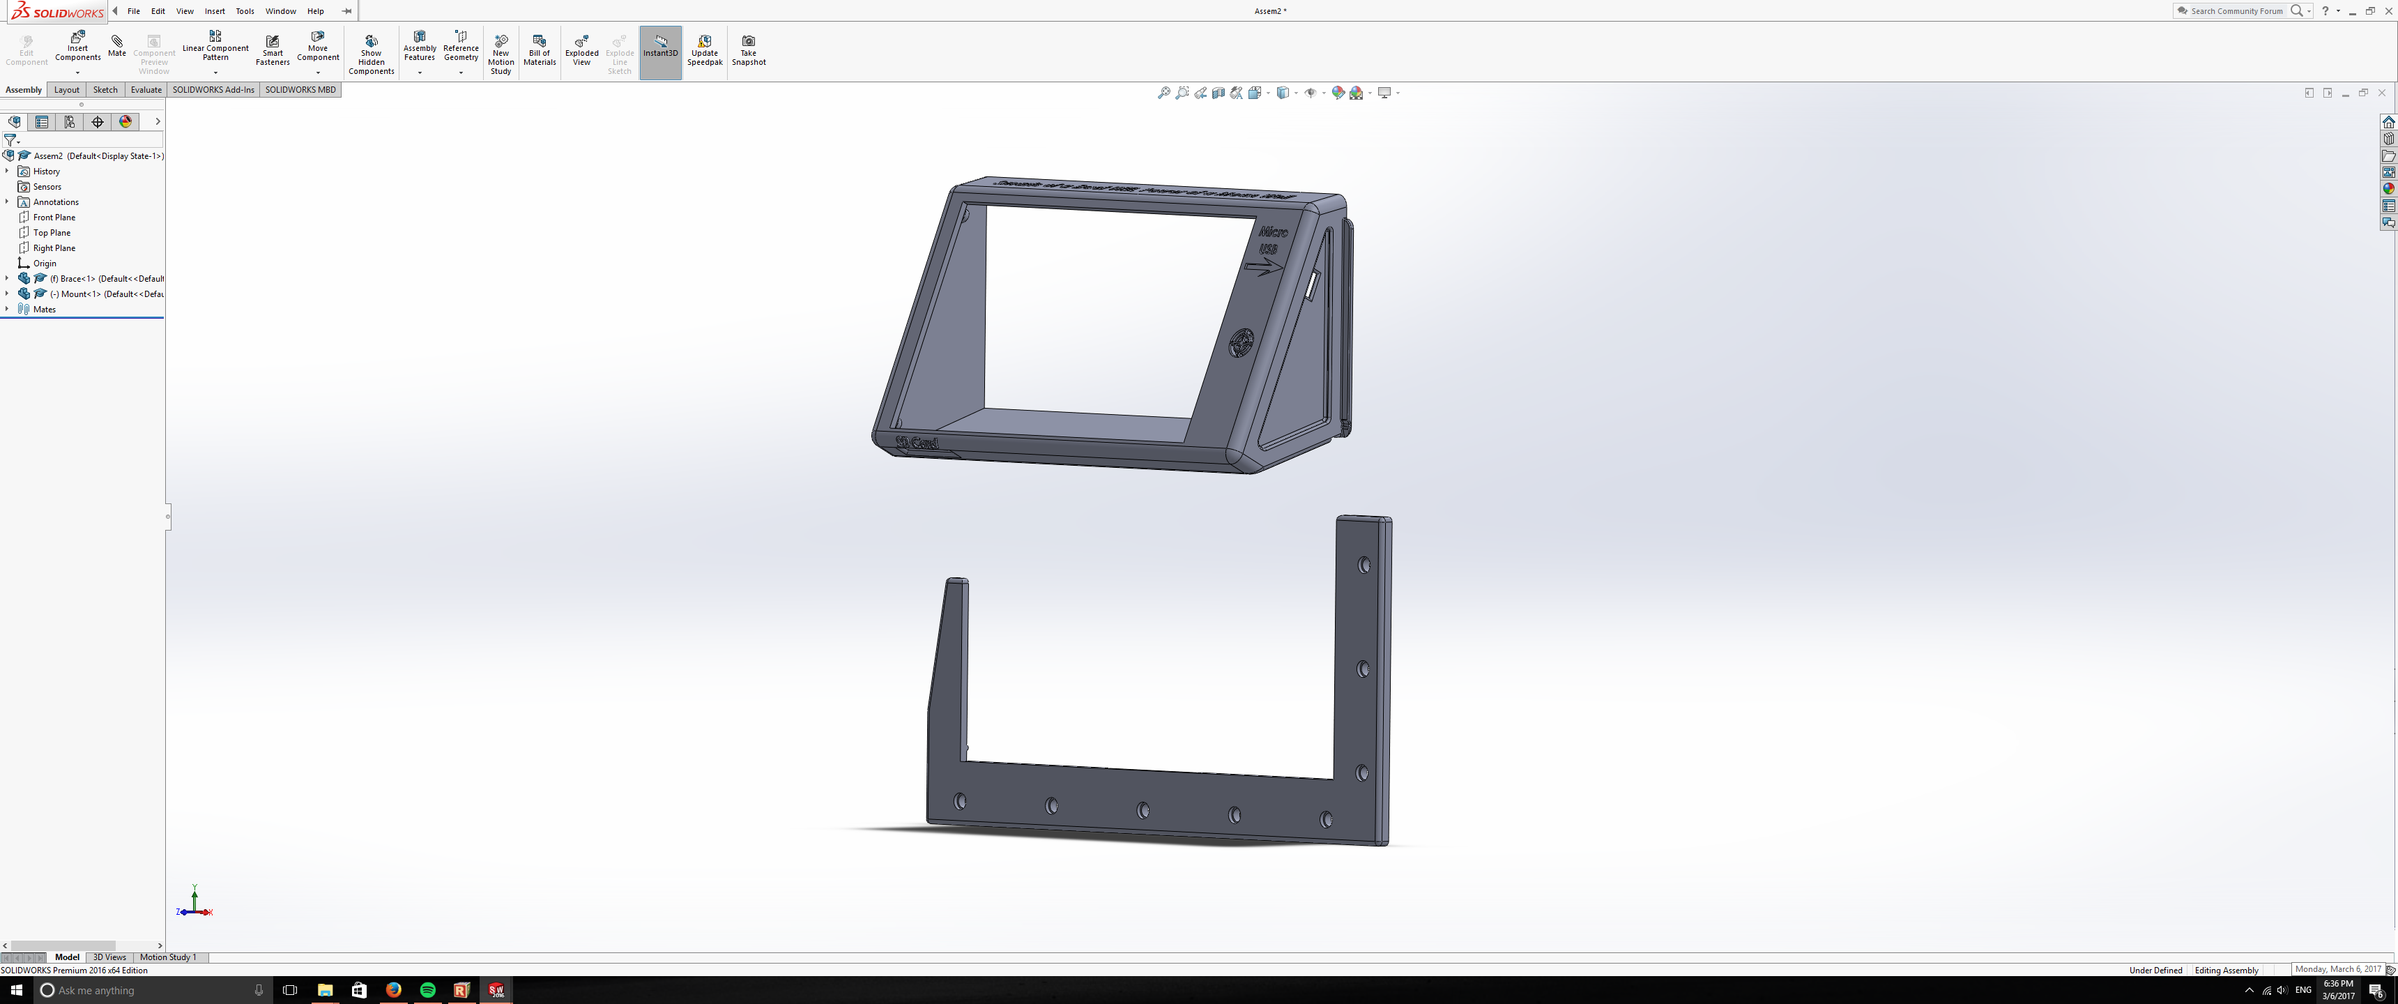Open Linear Component Pattern dropdown arrow
Screen dimensions: 2398x1004
click(215, 73)
